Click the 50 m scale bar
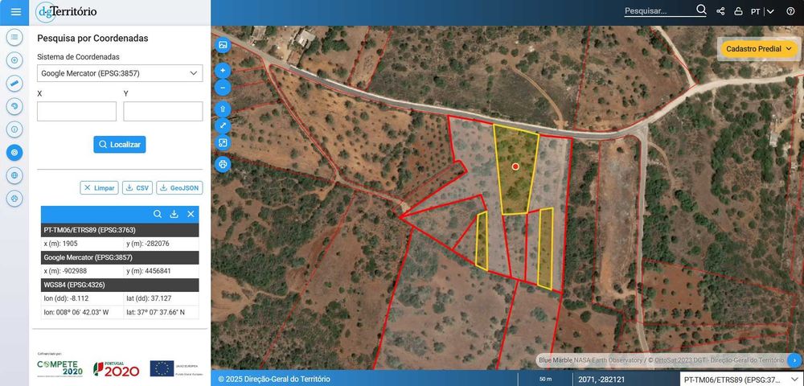 tap(545, 380)
